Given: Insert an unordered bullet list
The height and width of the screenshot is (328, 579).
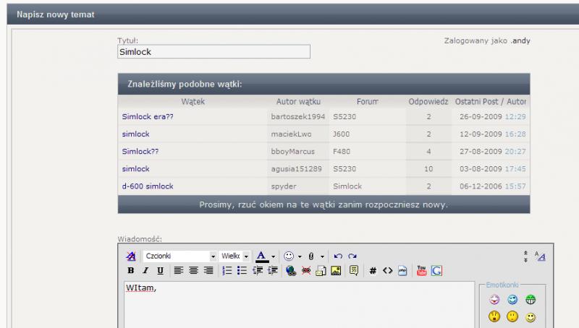Looking at the screenshot, I should (242, 270).
